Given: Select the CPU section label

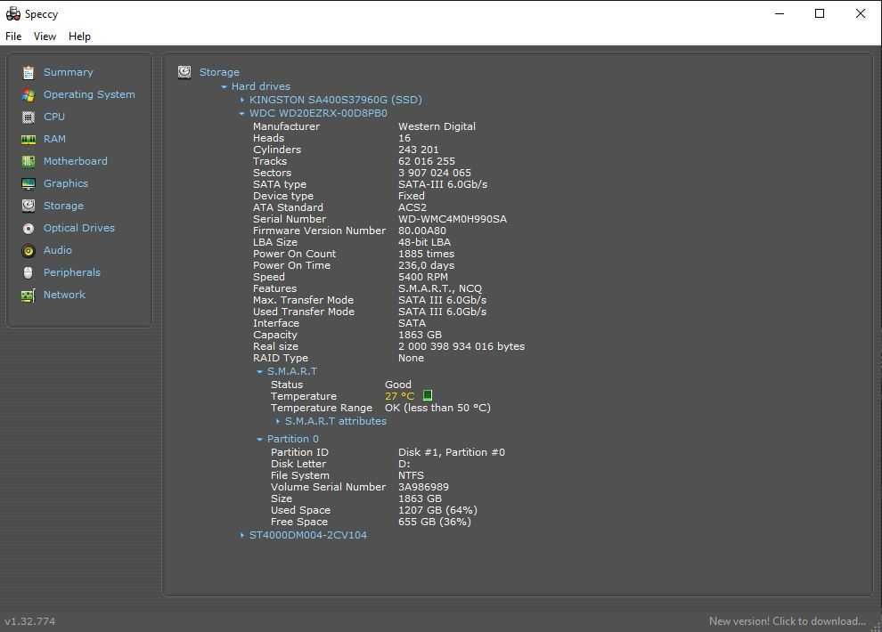Looking at the screenshot, I should pos(54,117).
